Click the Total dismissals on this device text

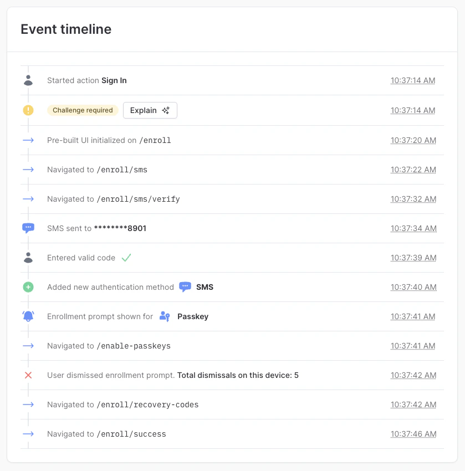[237, 375]
